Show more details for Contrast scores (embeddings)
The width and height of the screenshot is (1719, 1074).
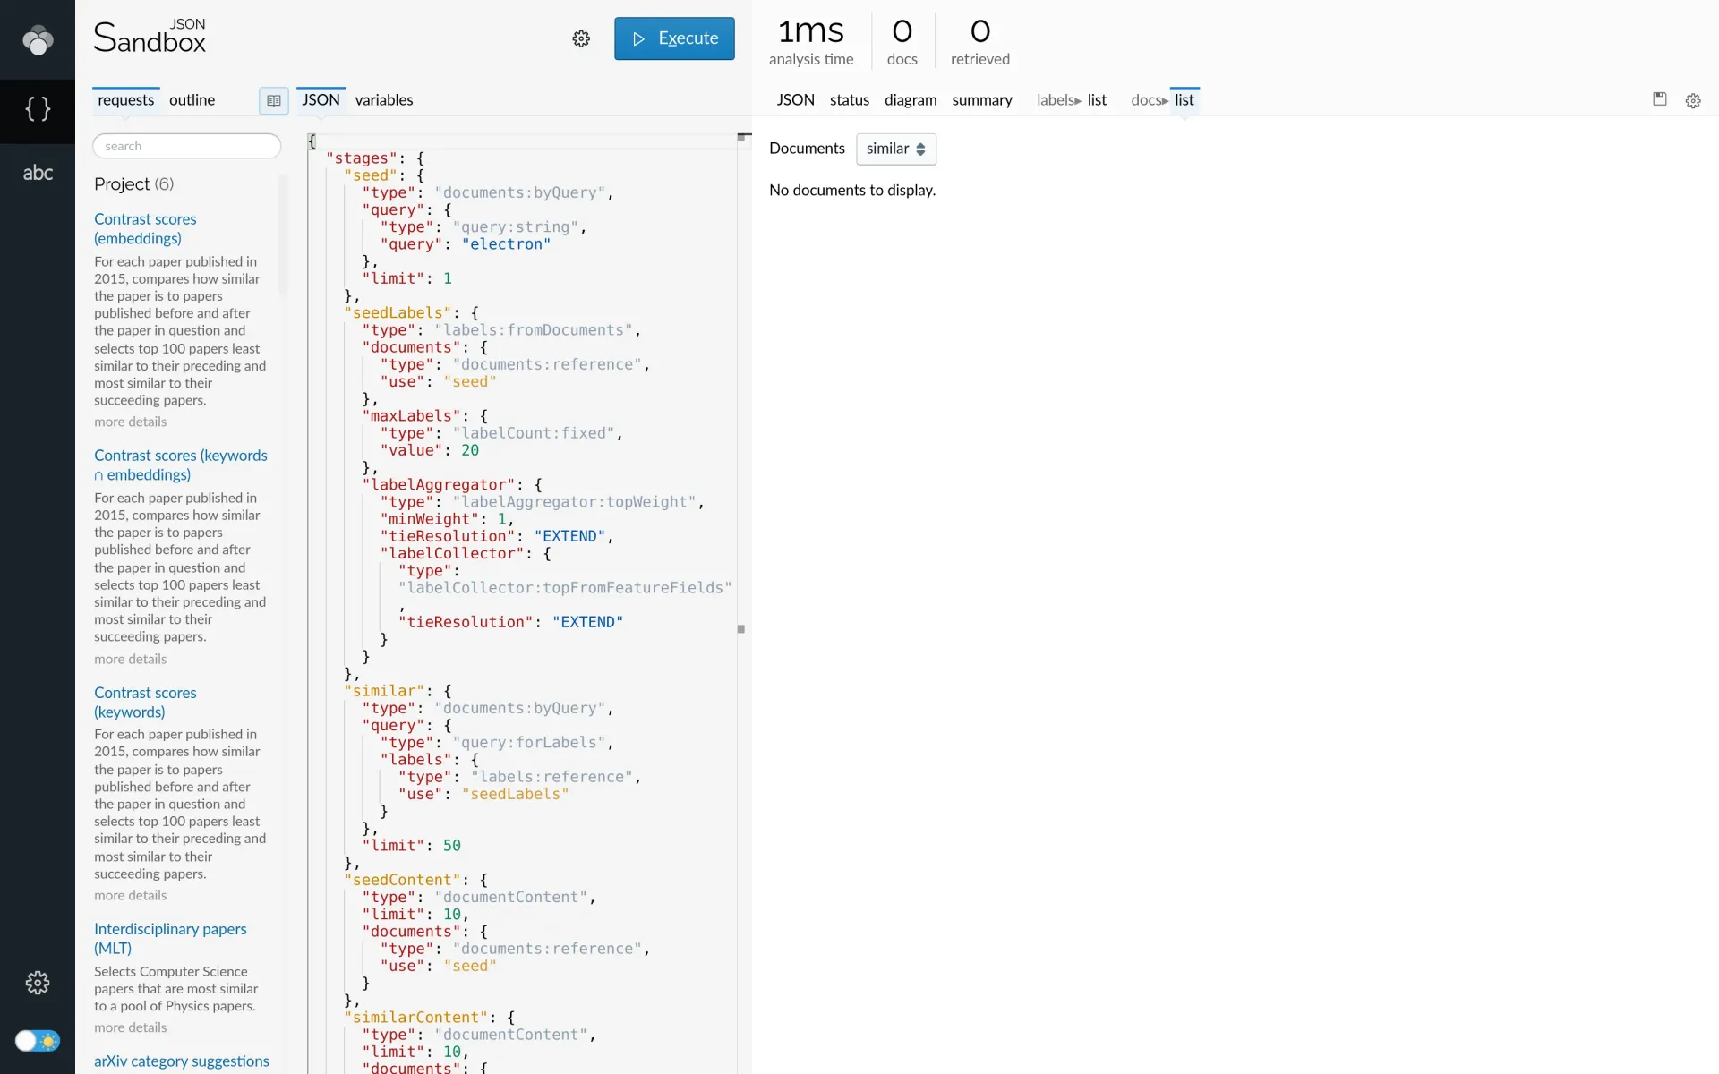click(131, 422)
